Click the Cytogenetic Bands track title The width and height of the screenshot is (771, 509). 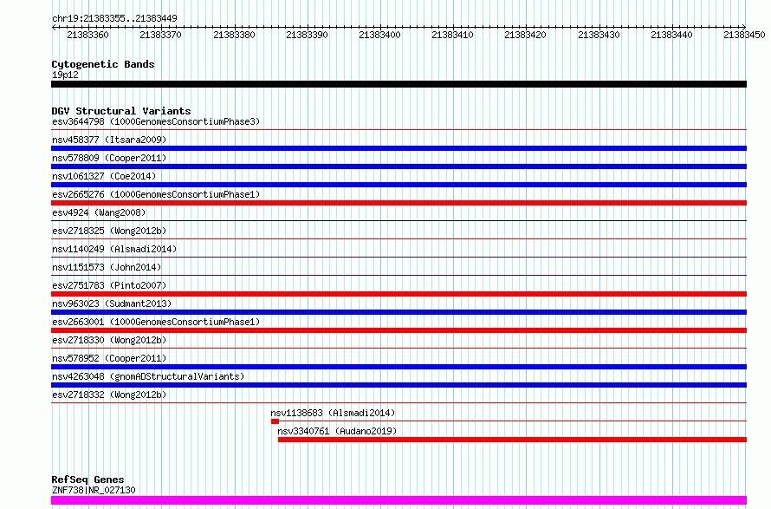(x=103, y=64)
